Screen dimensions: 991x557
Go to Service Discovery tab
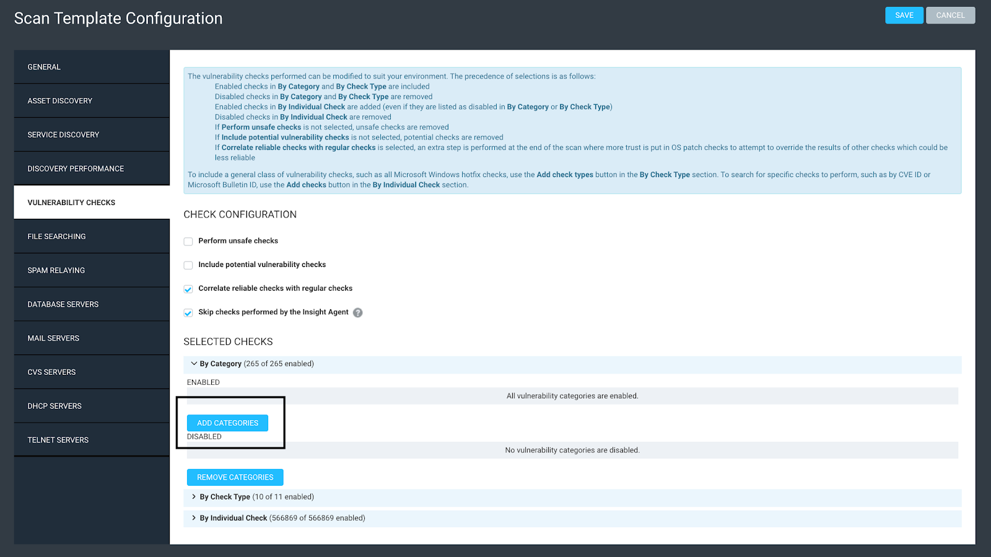click(x=92, y=134)
